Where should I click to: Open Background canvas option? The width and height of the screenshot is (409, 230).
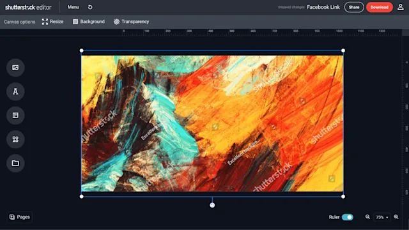pos(89,22)
